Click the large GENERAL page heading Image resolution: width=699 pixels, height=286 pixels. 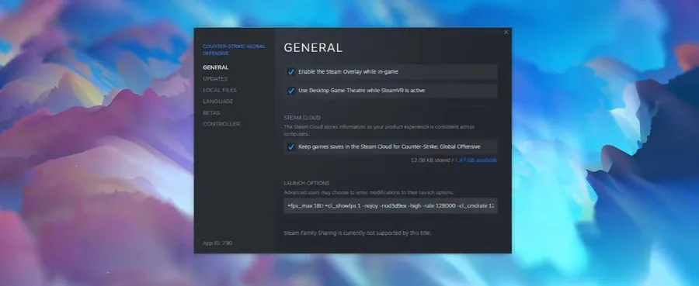[313, 48]
